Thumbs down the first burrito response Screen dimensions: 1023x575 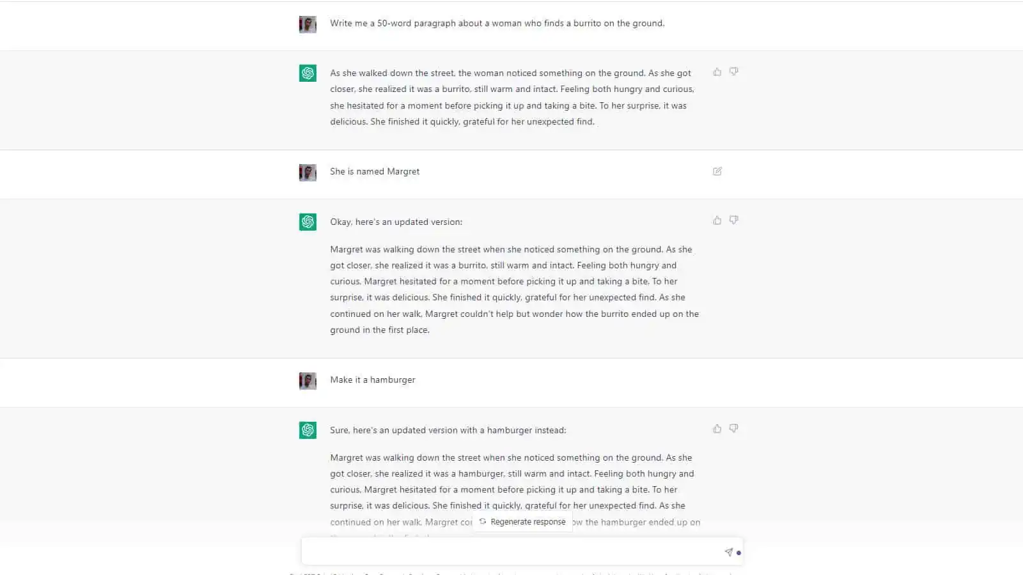tap(734, 72)
